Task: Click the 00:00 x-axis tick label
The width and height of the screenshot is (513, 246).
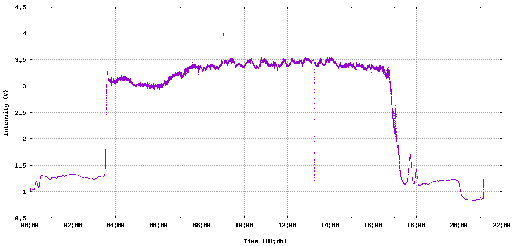Action: click(30, 225)
